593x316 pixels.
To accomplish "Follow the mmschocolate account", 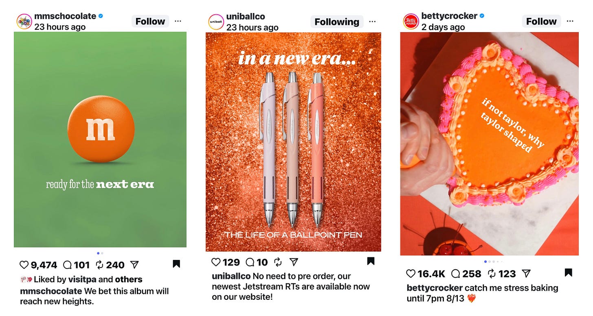I will pyautogui.click(x=150, y=21).
